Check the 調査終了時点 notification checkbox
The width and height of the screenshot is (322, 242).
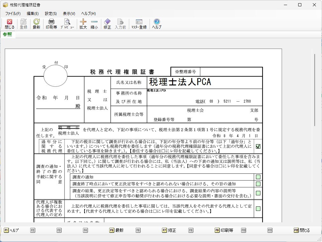tap(258, 184)
